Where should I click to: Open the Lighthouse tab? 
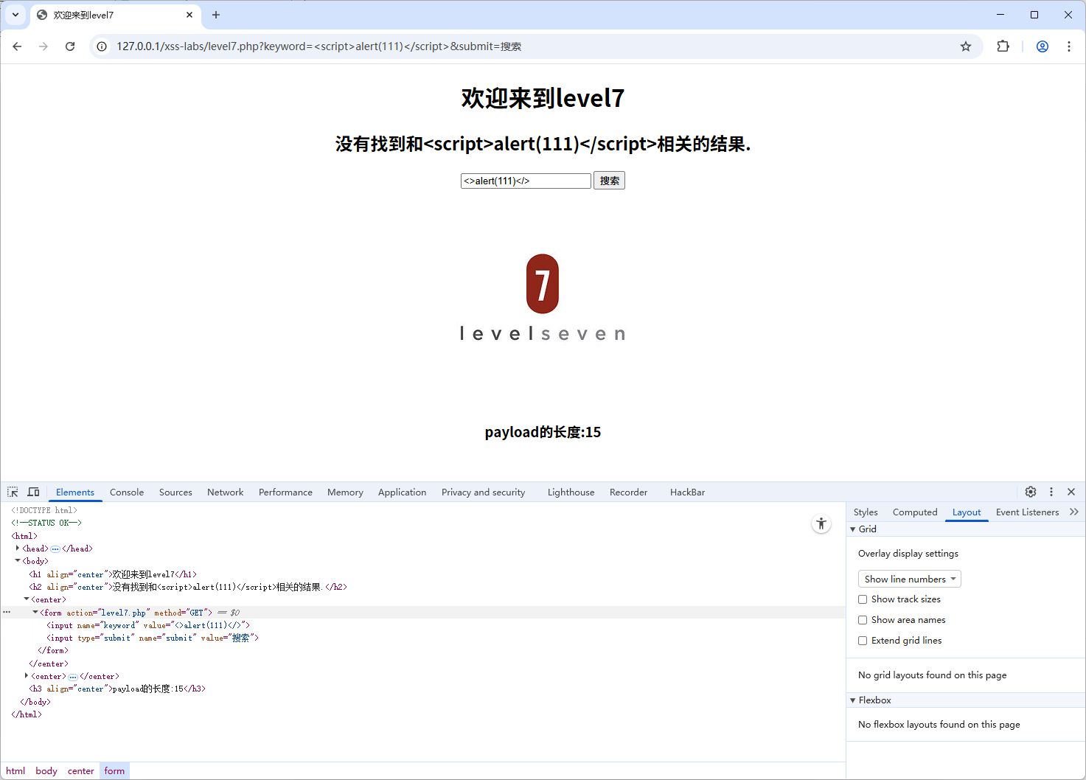tap(571, 492)
